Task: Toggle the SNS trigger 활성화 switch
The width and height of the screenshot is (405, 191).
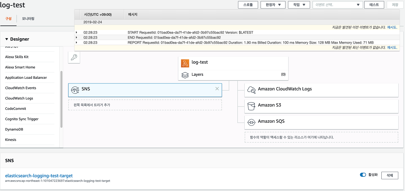Action: [x=363, y=175]
